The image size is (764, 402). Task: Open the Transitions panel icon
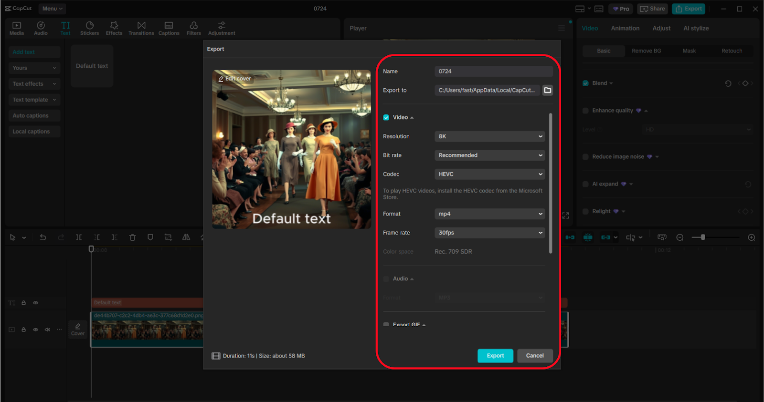(141, 28)
